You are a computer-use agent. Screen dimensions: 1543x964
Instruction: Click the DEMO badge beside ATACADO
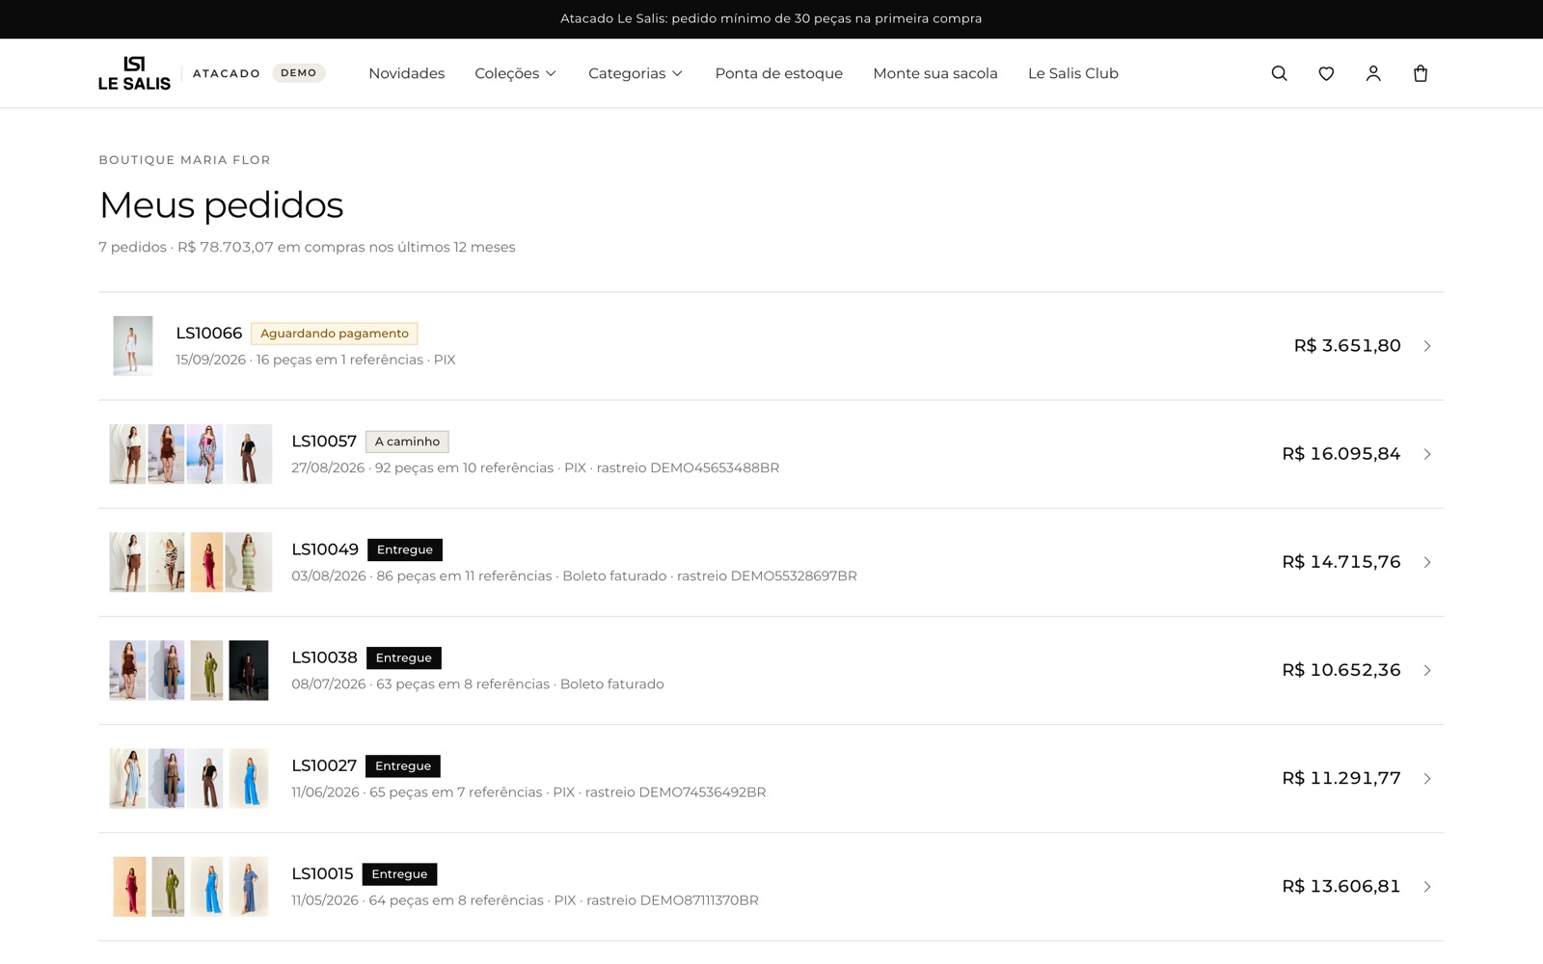tap(299, 73)
